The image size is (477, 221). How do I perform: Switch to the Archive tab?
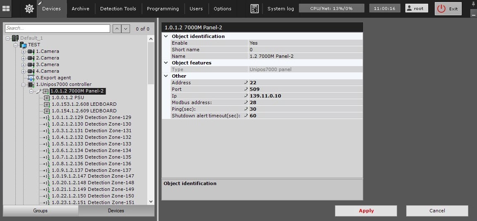[81, 9]
